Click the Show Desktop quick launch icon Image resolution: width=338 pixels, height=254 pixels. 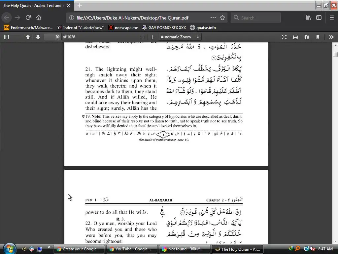39,249
